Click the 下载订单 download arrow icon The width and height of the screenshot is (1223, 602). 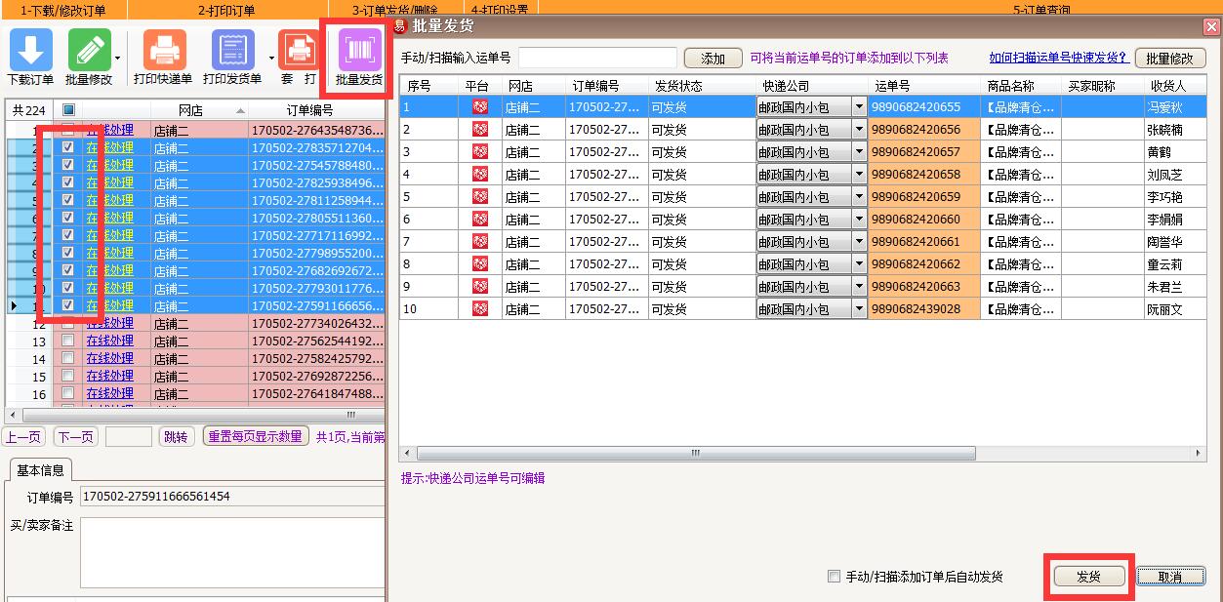click(x=30, y=49)
